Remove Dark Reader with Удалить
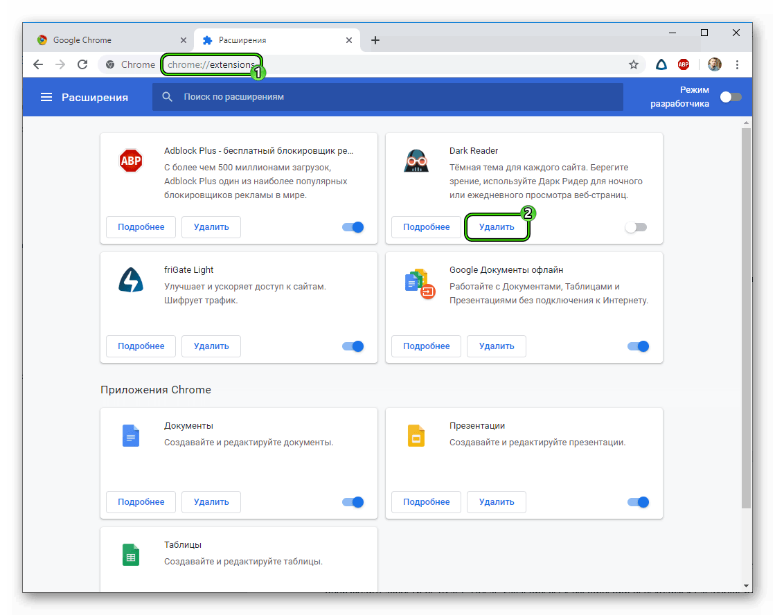This screenshot has height=615, width=775. coord(497,227)
